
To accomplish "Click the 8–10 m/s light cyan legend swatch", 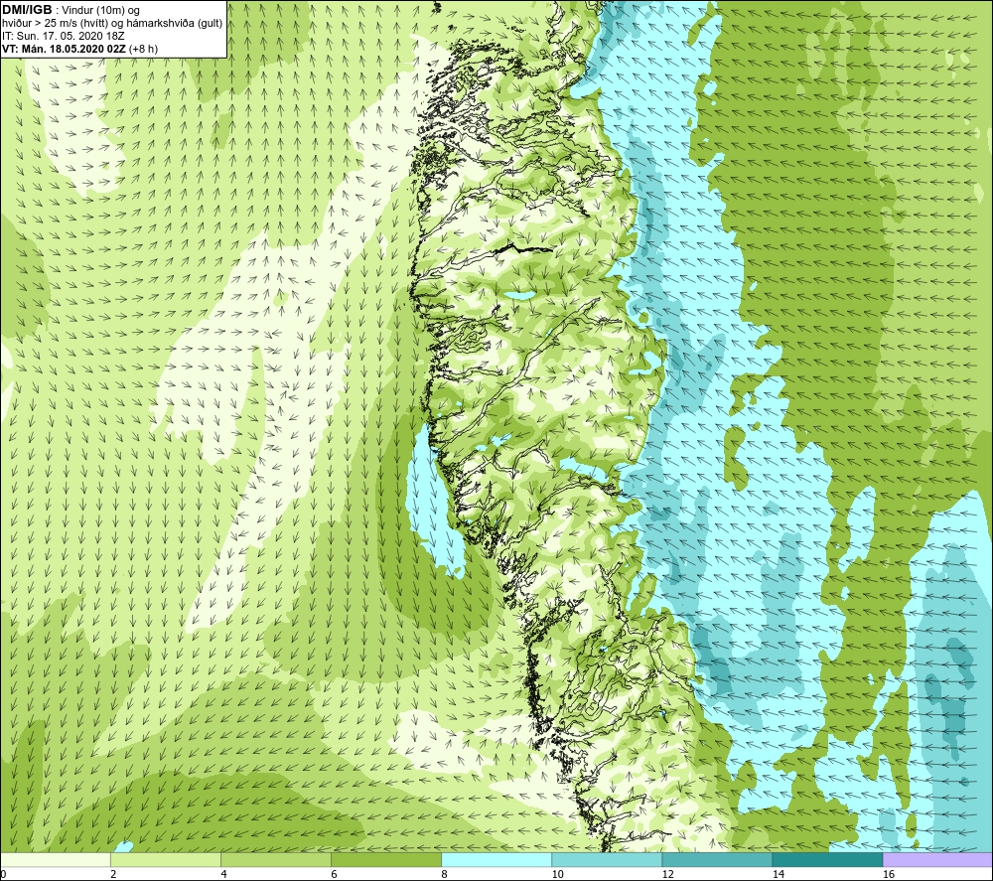I will (x=496, y=859).
